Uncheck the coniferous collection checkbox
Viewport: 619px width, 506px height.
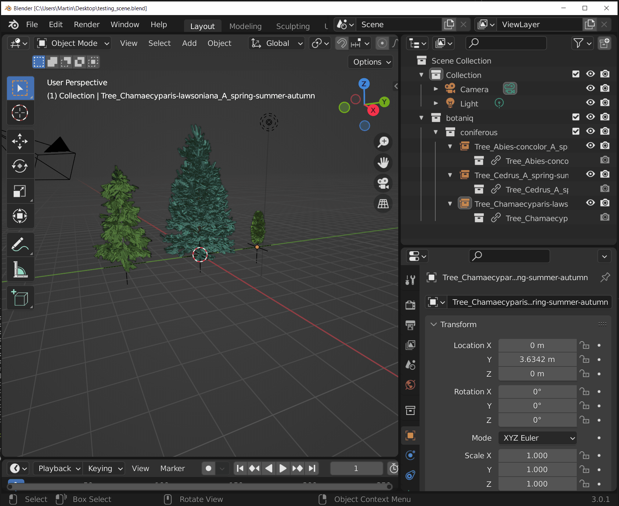click(576, 131)
